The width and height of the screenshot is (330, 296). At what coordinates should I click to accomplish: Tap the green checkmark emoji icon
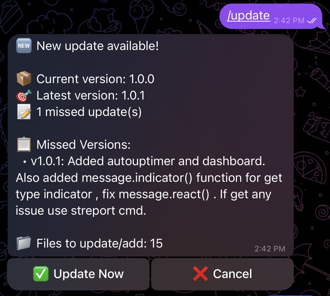click(x=41, y=274)
